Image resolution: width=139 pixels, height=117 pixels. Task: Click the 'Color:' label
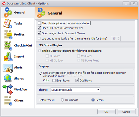47,80
